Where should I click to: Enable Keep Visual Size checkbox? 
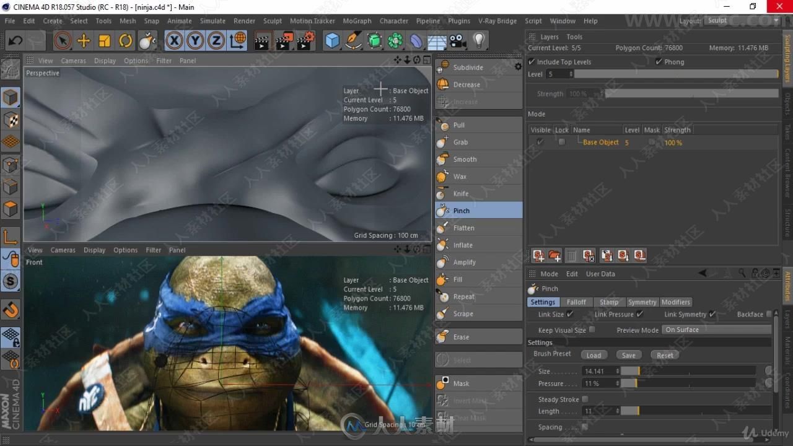(x=592, y=330)
